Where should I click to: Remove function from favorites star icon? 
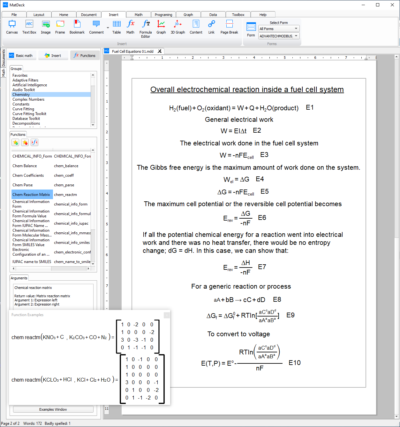click(25, 143)
